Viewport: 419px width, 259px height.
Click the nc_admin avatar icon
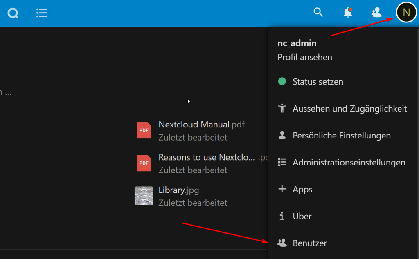pyautogui.click(x=406, y=12)
